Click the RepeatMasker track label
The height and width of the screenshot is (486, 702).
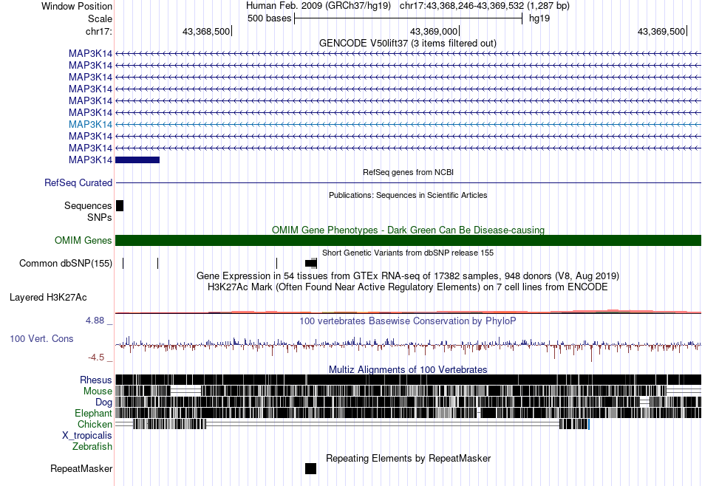coord(81,468)
